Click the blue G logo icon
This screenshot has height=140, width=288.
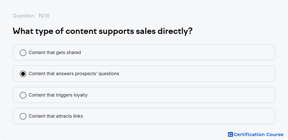pos(230,135)
